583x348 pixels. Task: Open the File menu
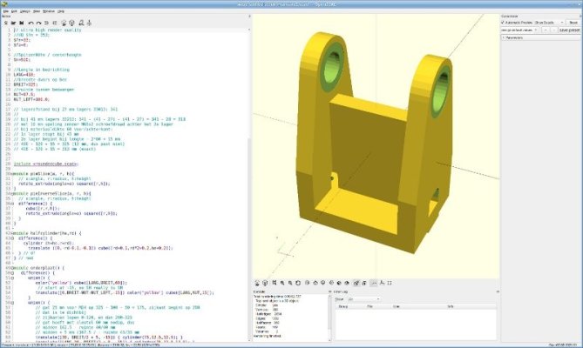tap(5, 11)
